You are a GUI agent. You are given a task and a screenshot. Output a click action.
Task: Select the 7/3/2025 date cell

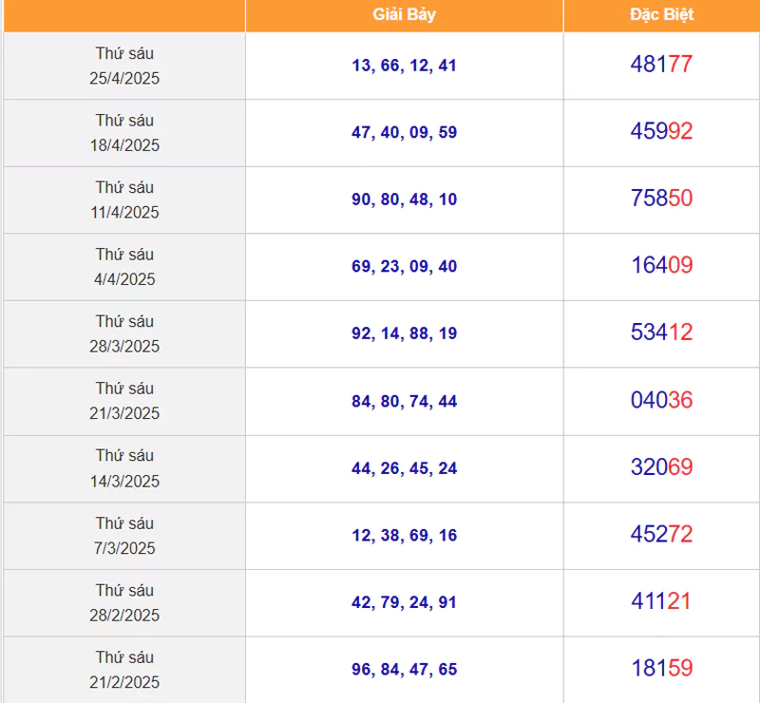tap(124, 536)
